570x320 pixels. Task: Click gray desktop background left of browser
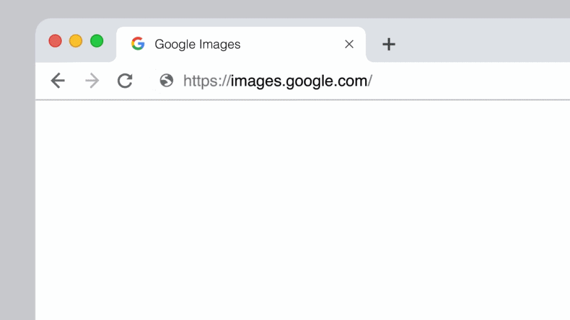coord(17,193)
